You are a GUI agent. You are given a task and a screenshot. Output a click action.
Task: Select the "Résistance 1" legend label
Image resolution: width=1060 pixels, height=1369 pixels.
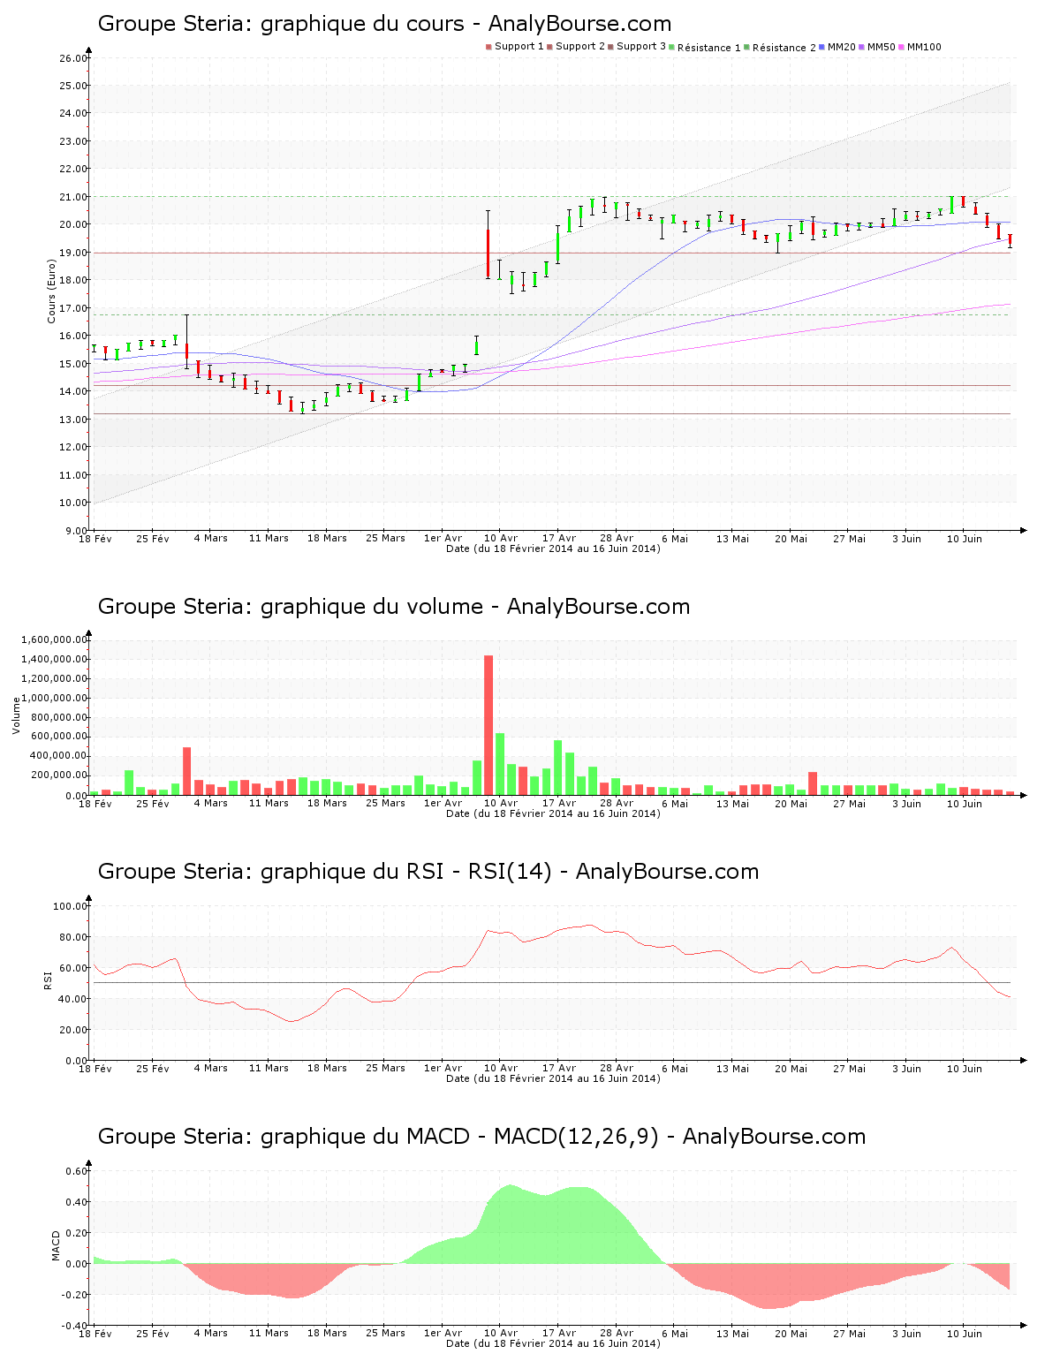pyautogui.click(x=709, y=48)
